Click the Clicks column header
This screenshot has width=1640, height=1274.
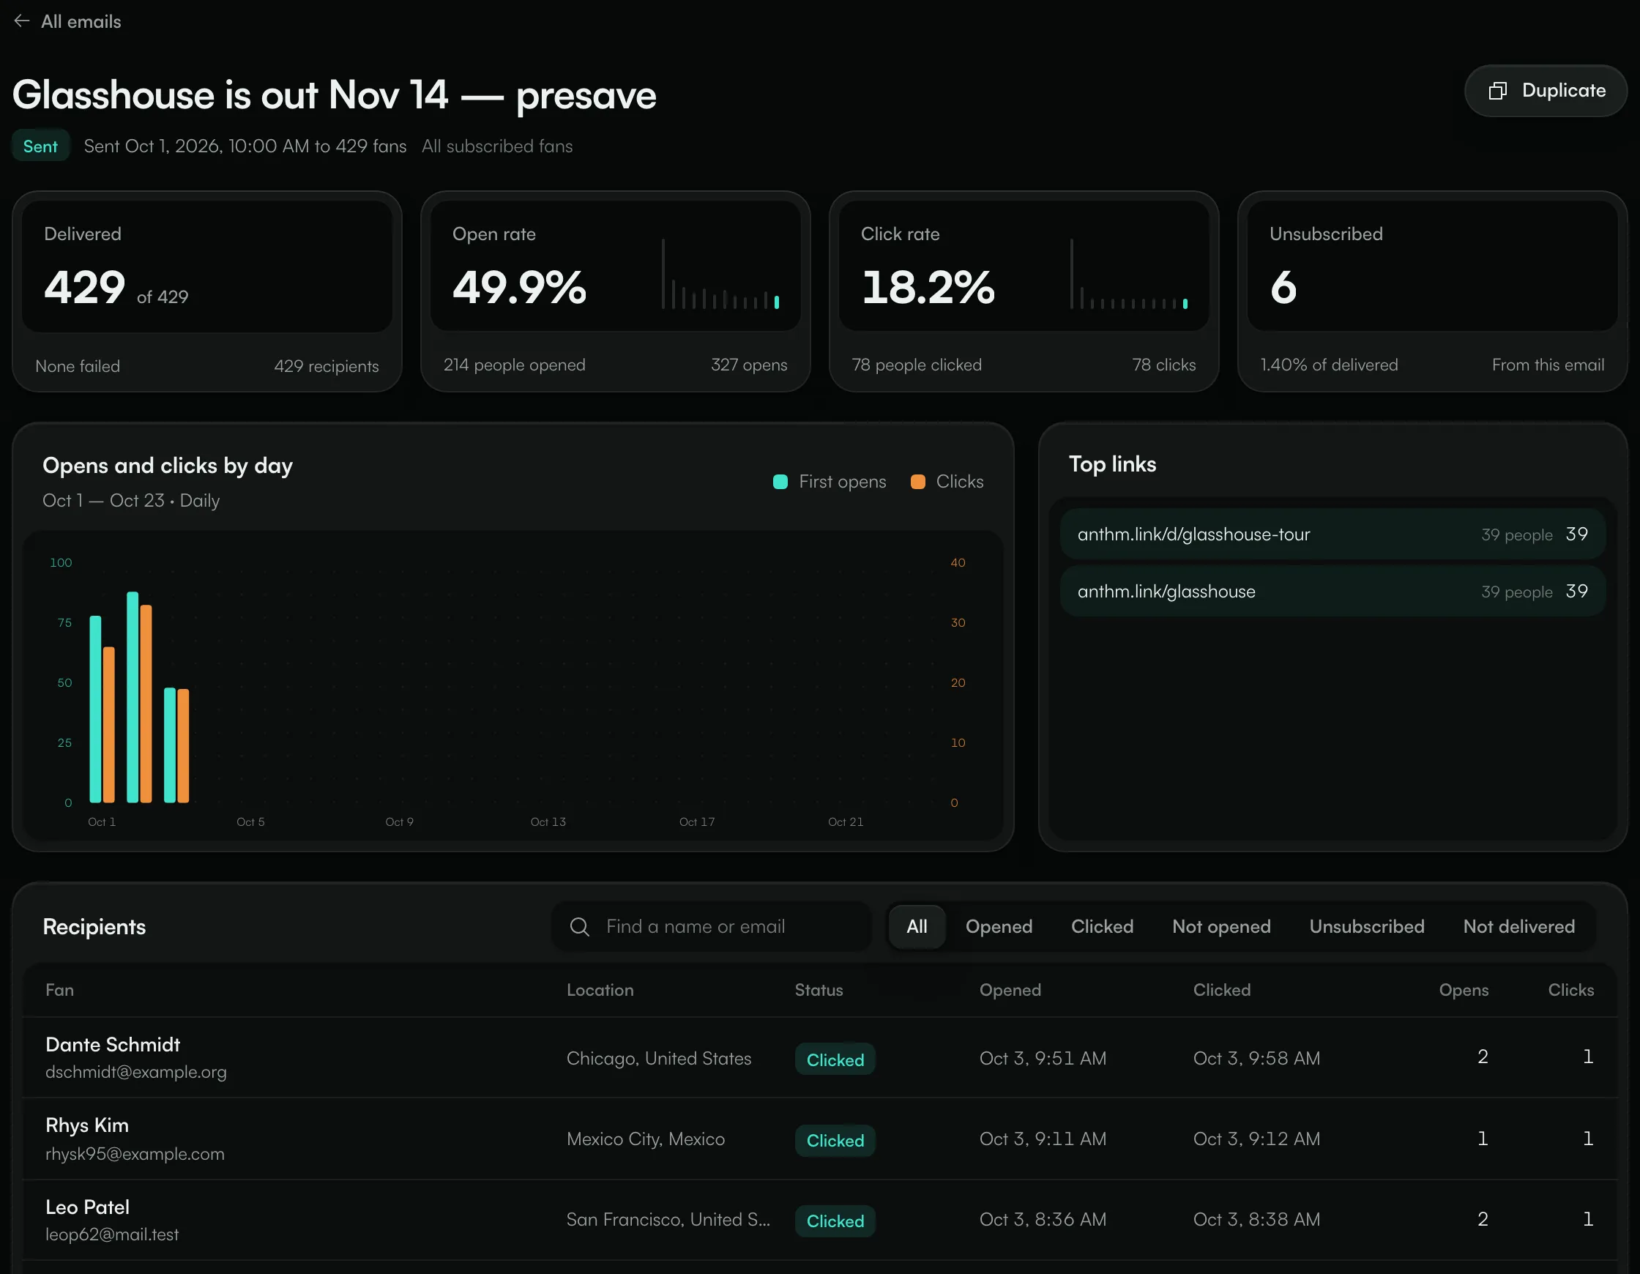coord(1571,990)
